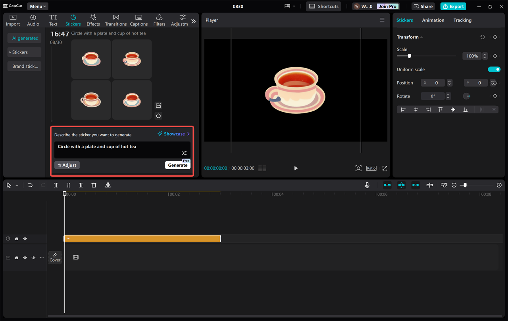
Task: Hide the sticker track with eye toggle
Action: 25,239
